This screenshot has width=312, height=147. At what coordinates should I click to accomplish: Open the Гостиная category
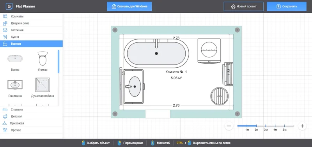pyautogui.click(x=31, y=30)
